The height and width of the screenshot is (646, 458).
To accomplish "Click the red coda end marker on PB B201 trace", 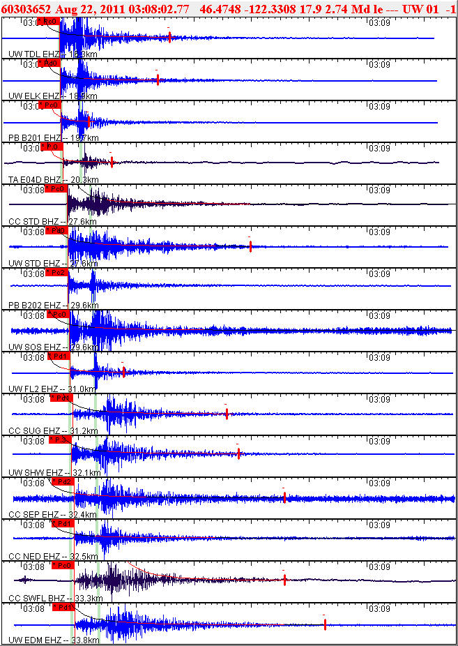I will (89, 121).
